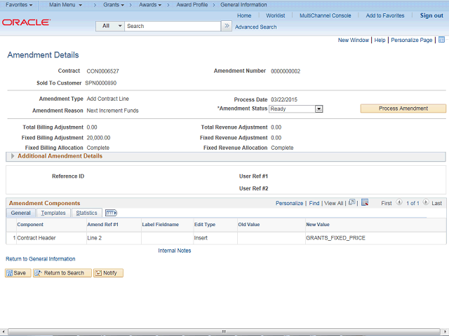Click the New Value column header
The width and height of the screenshot is (449, 336).
tap(318, 225)
